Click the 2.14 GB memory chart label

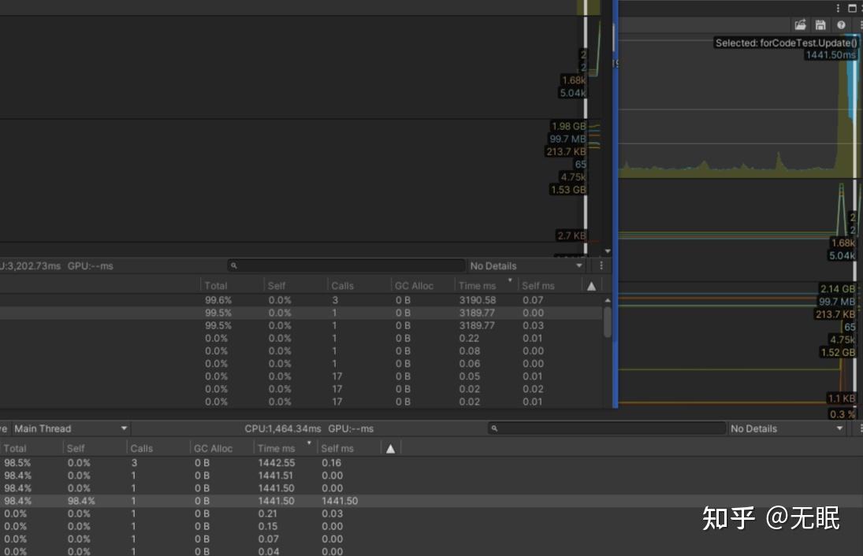click(837, 289)
